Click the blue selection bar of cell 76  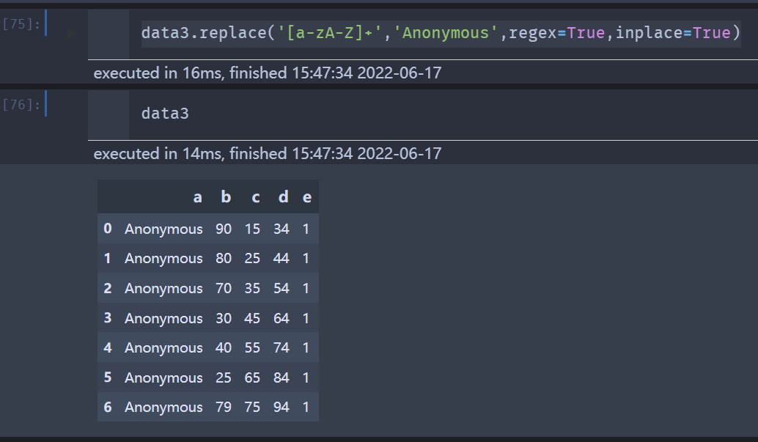click(x=46, y=103)
